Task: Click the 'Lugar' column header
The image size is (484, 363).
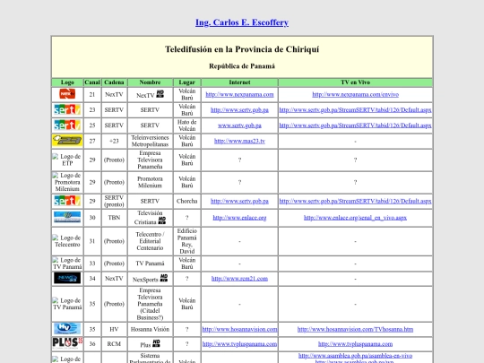Action: [x=187, y=82]
